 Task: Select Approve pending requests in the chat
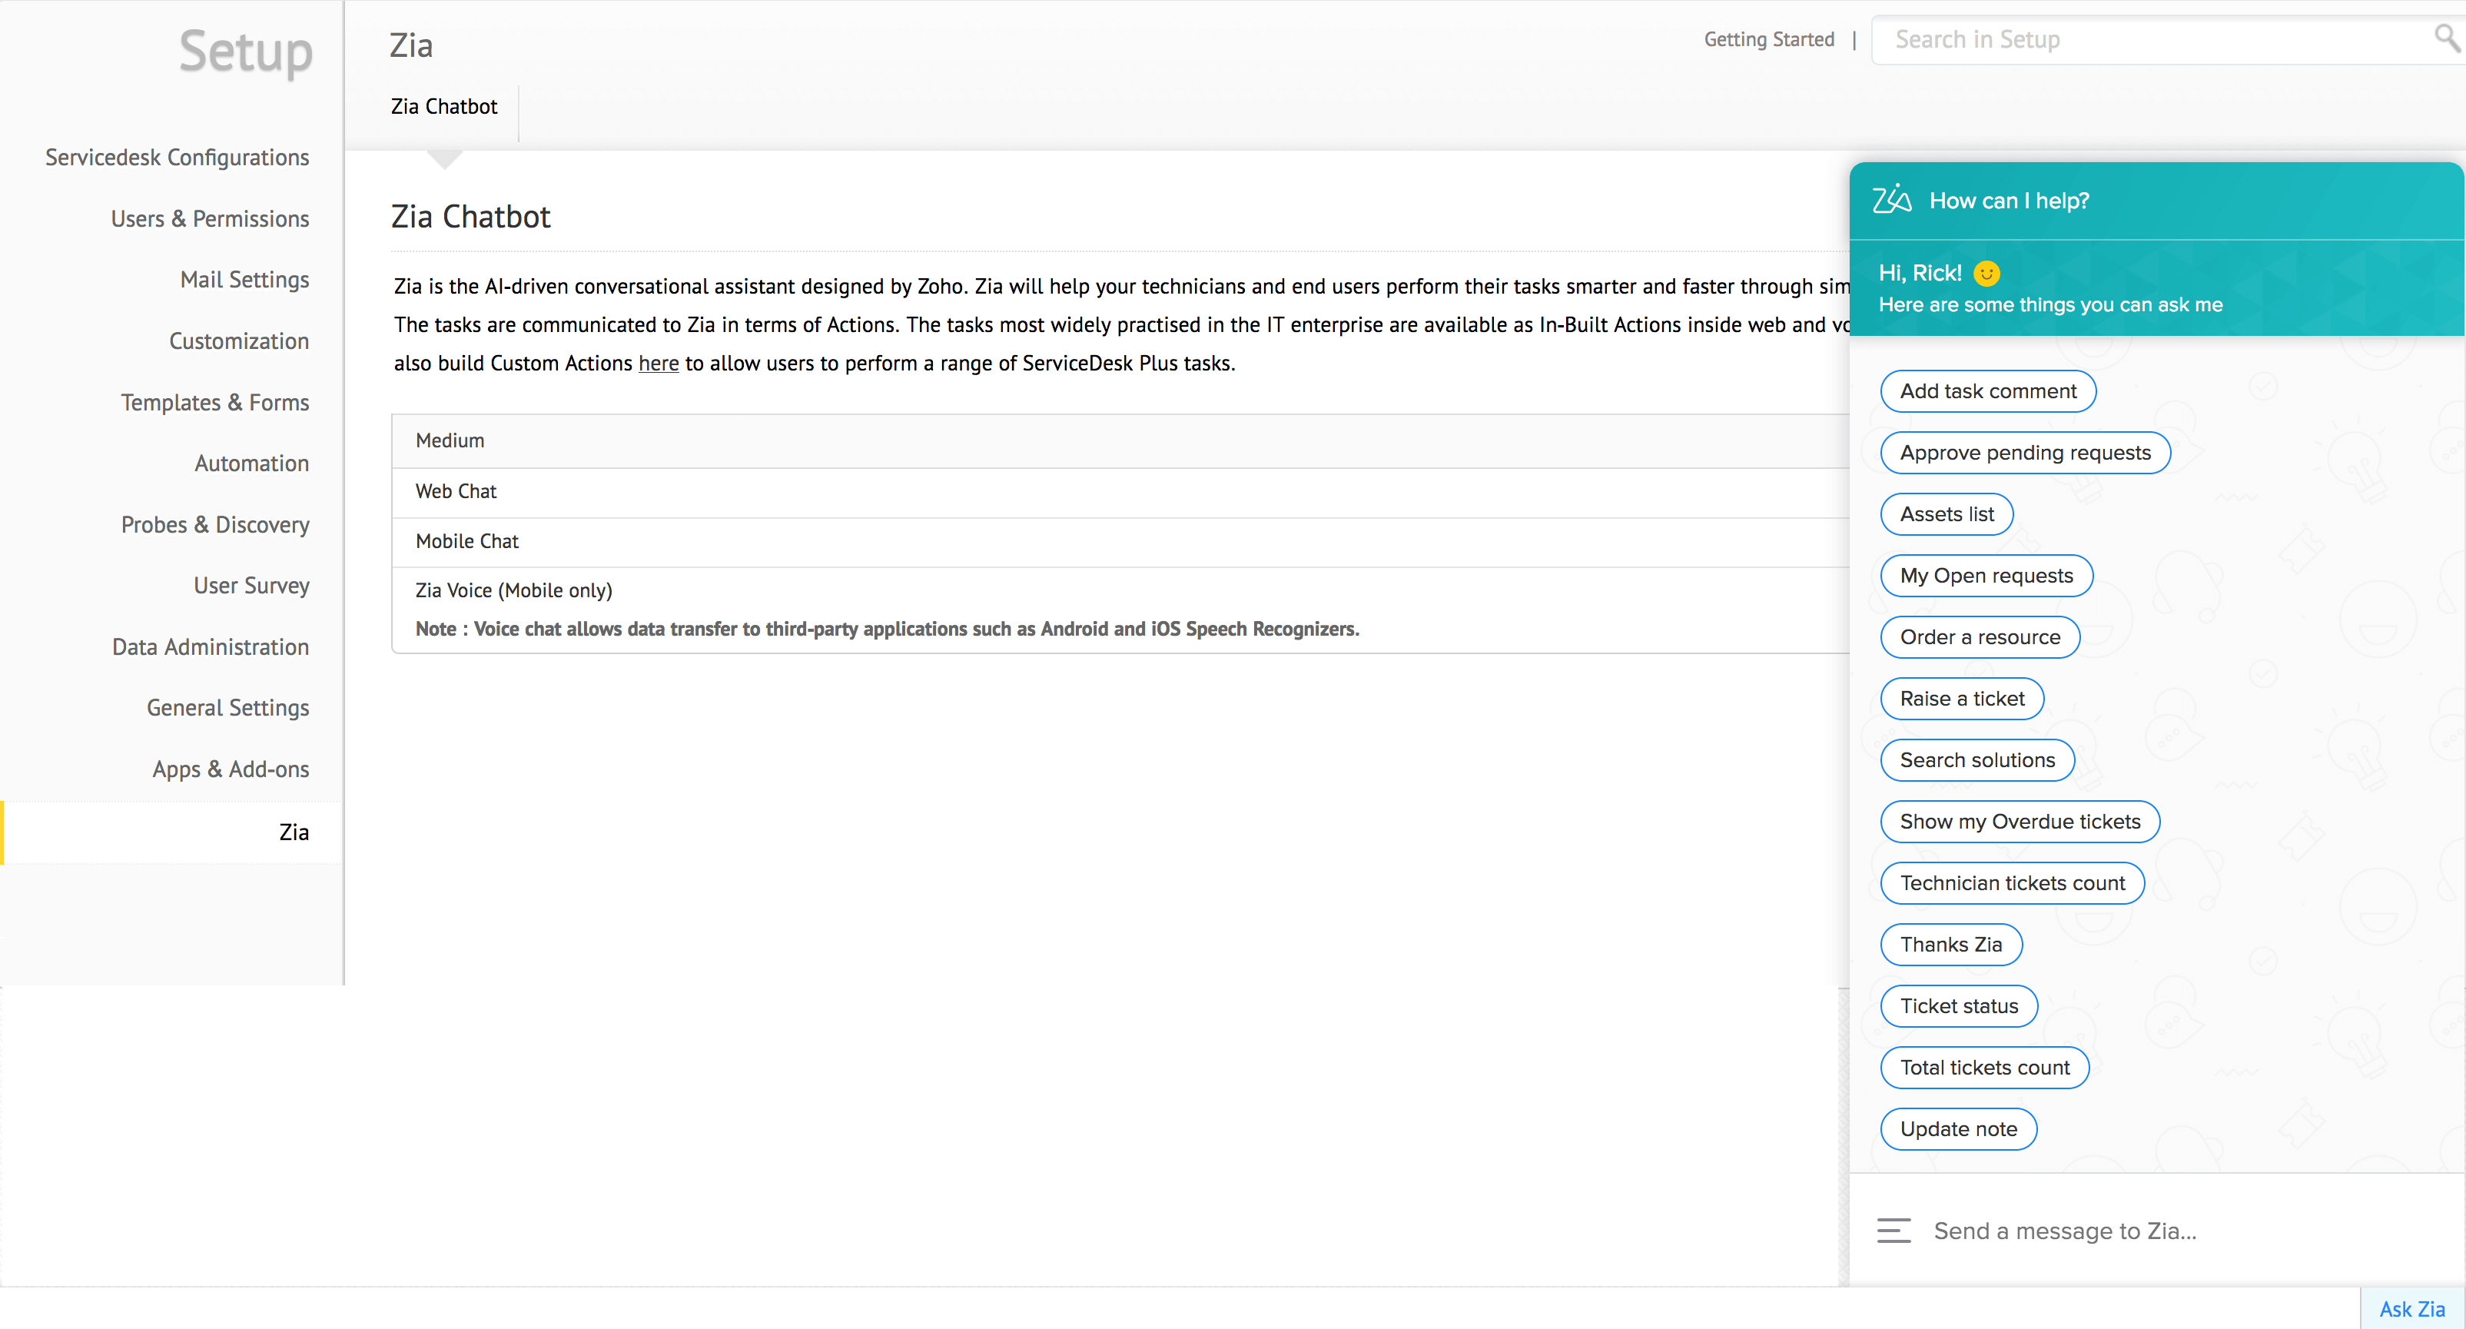(x=2023, y=452)
